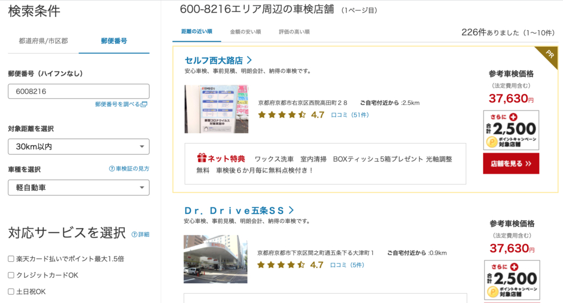Click the star rating for セルフ西大路店
Screen dimensions: 563x303
pos(281,115)
